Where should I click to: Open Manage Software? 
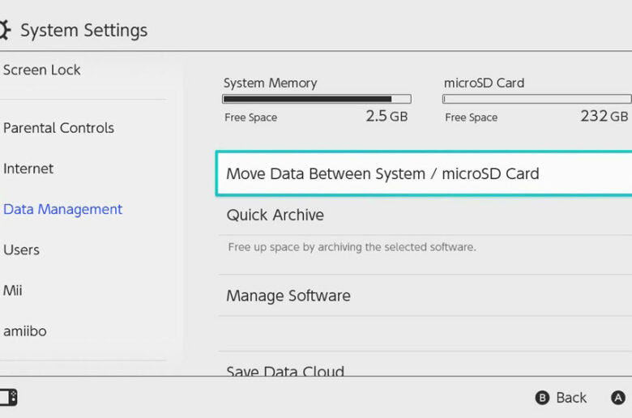(425, 296)
